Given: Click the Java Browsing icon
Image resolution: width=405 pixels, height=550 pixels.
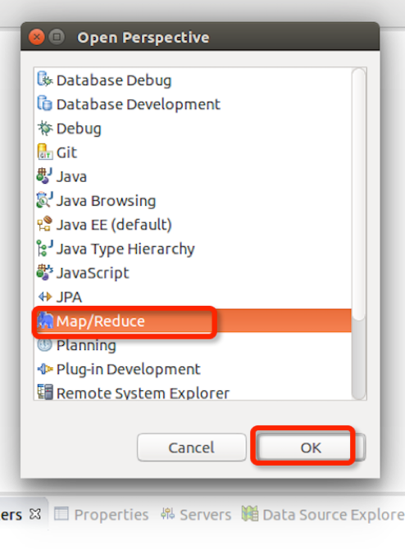Looking at the screenshot, I should point(45,200).
